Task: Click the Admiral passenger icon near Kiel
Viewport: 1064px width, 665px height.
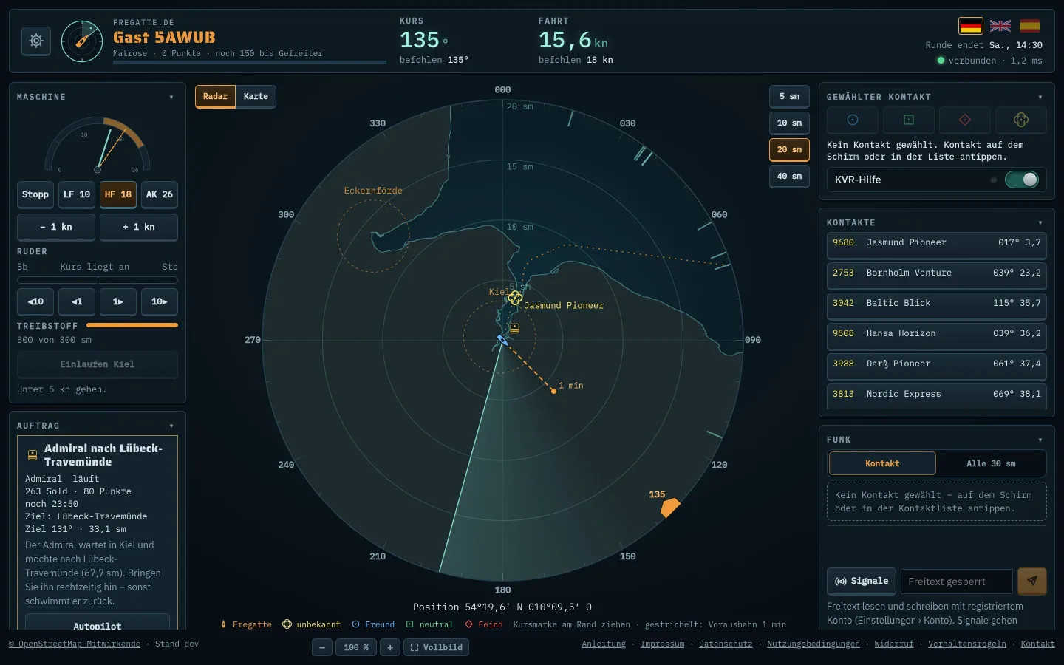Action: pyautogui.click(x=515, y=328)
